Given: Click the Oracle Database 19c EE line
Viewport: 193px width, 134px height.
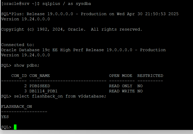Looking at the screenshot, I should pos(83,50).
